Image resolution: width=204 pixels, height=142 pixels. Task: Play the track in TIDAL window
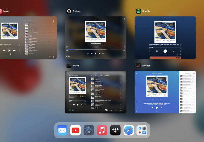78,105
